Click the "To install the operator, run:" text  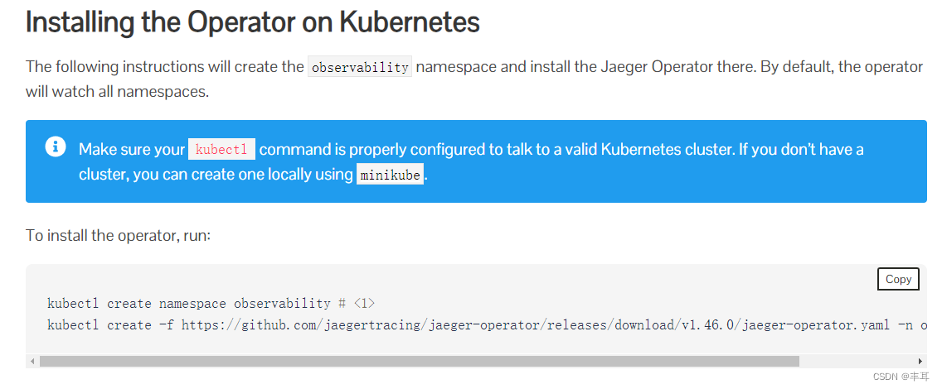119,235
